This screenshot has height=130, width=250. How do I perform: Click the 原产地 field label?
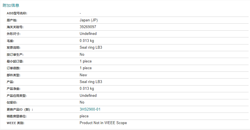tap(12, 20)
